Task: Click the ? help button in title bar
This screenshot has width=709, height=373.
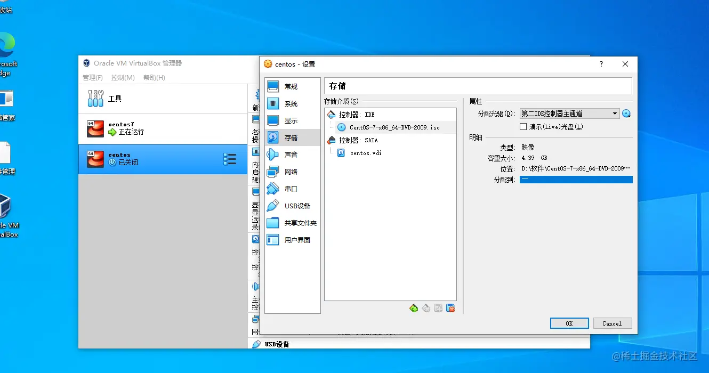Action: tap(601, 64)
